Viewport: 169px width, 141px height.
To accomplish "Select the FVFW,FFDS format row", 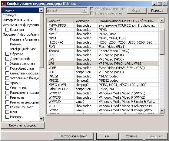I will tap(103, 25).
